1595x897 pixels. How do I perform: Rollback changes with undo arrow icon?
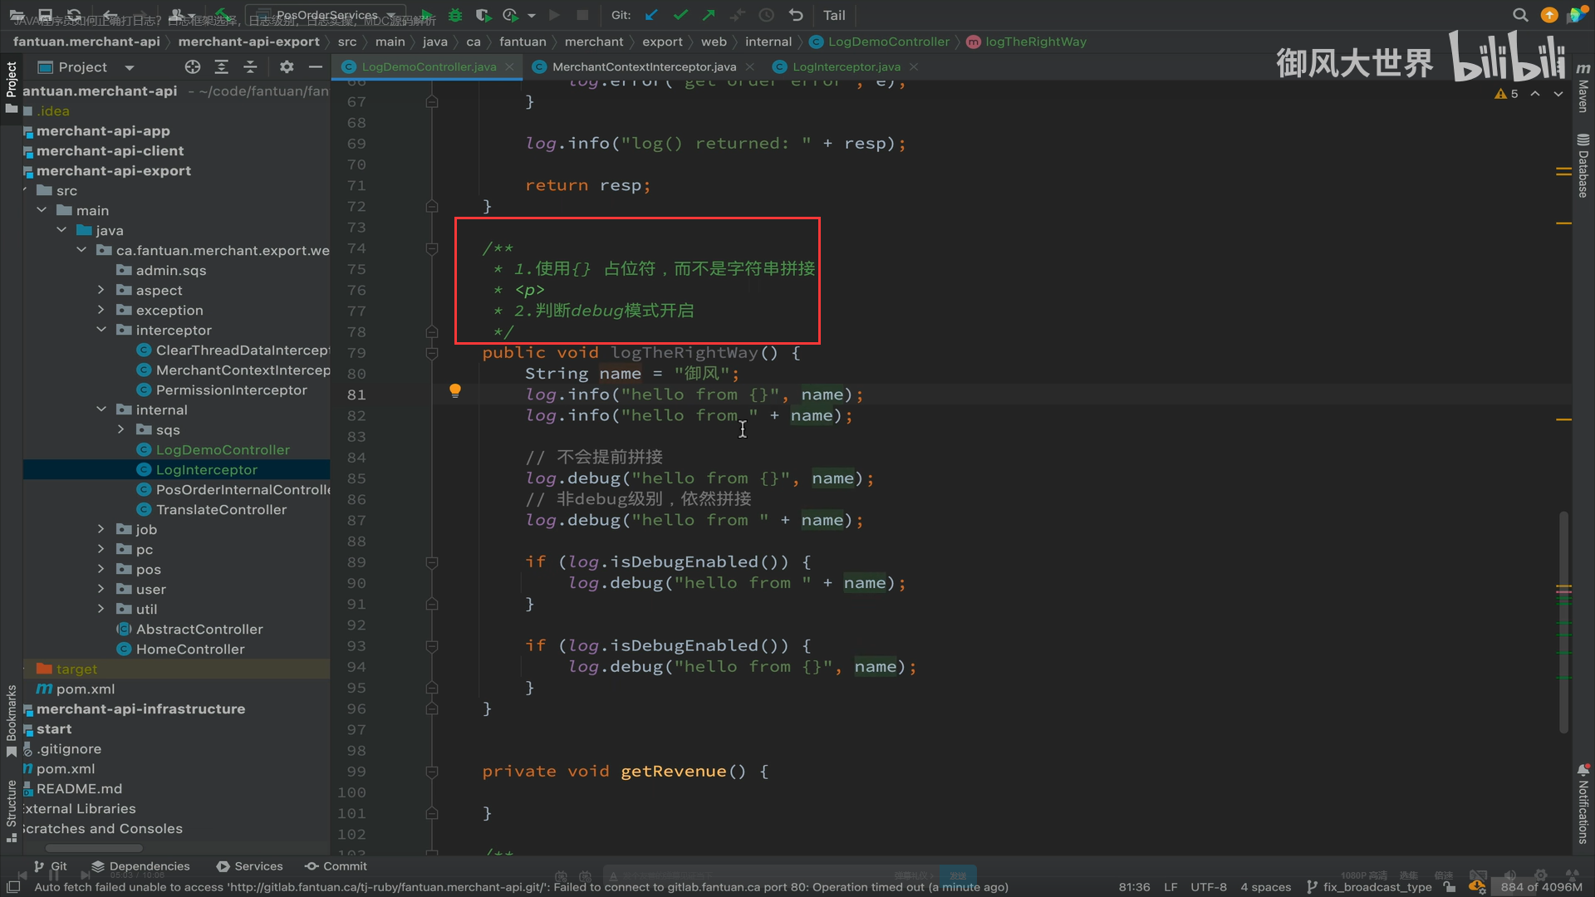coord(796,15)
